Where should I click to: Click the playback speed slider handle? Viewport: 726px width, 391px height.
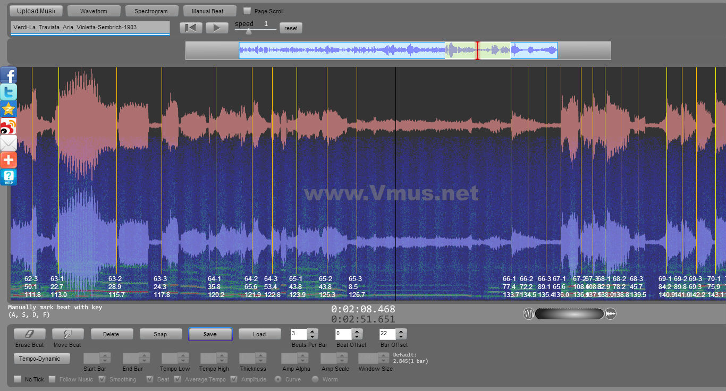(x=248, y=31)
